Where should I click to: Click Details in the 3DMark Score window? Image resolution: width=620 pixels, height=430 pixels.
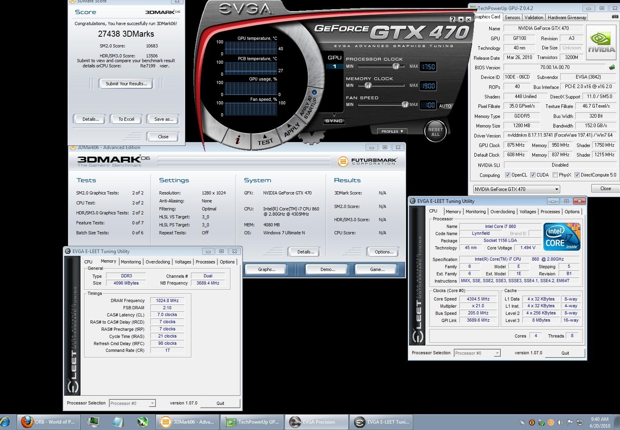click(91, 119)
